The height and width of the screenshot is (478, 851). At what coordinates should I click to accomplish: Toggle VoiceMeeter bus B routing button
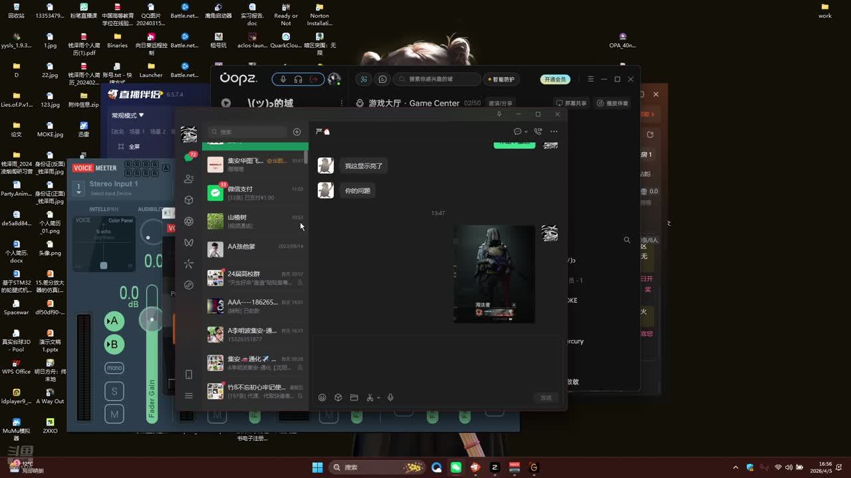tap(114, 345)
